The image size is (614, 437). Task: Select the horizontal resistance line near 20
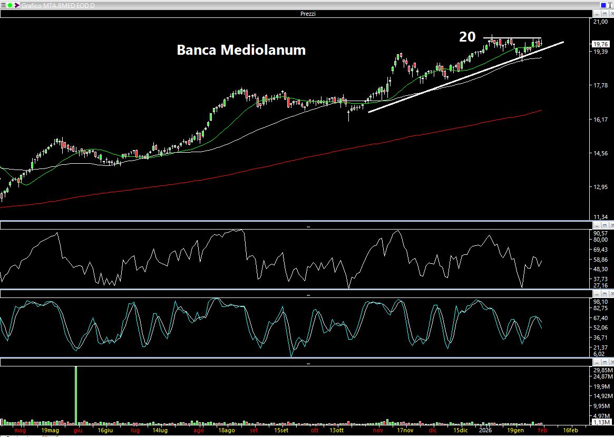click(x=512, y=38)
